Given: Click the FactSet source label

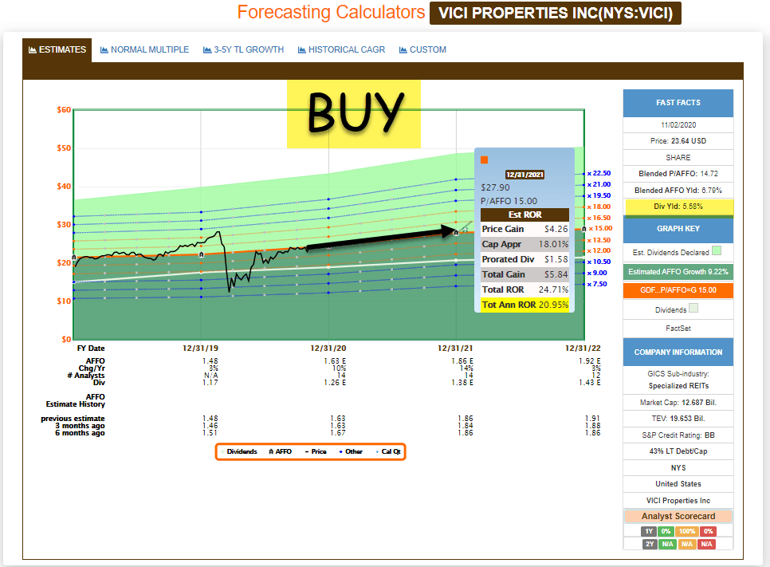Looking at the screenshot, I should point(678,329).
